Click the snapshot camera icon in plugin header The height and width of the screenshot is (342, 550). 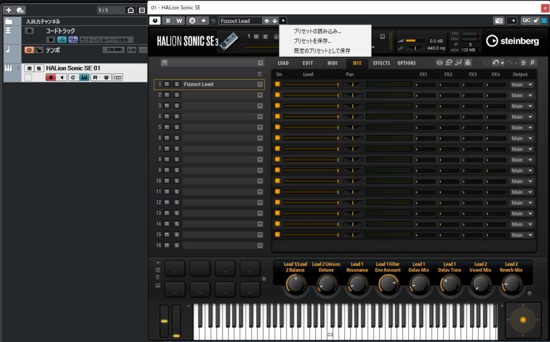point(499,21)
